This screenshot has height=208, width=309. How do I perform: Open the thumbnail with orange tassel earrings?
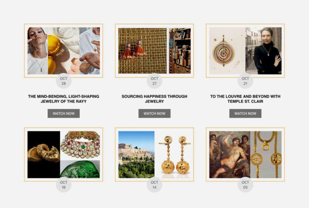154,51
